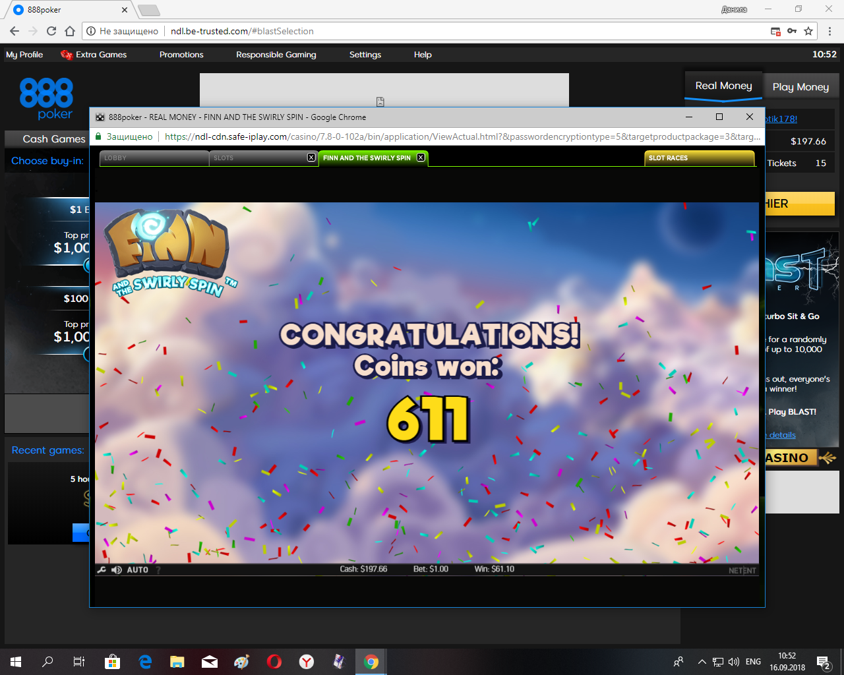Open File Explorer from taskbar
Viewport: 844px width, 675px height.
click(177, 662)
